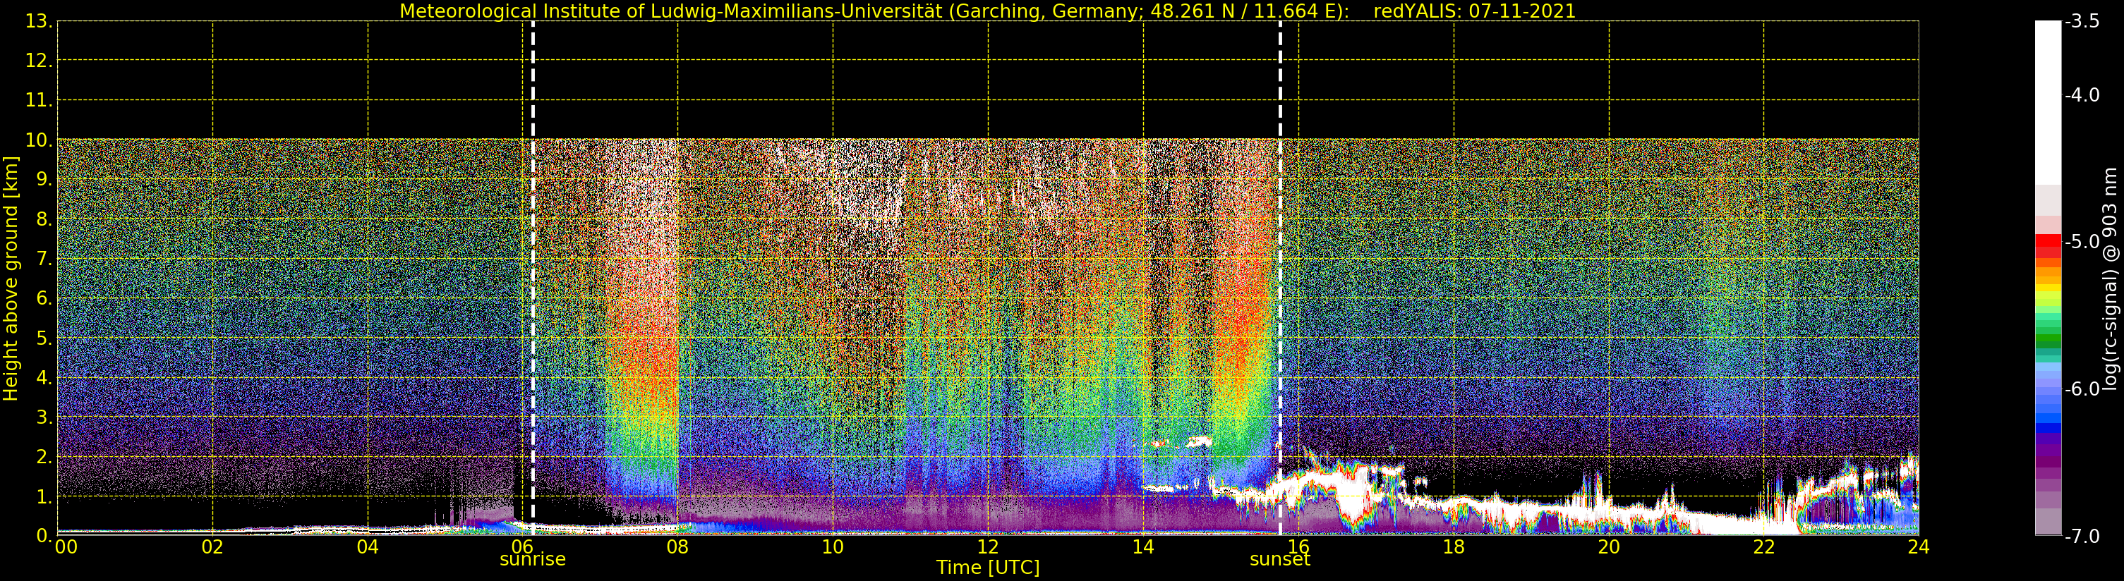Click the white top of the color scale
The width and height of the screenshot is (2124, 581).
[2048, 99]
